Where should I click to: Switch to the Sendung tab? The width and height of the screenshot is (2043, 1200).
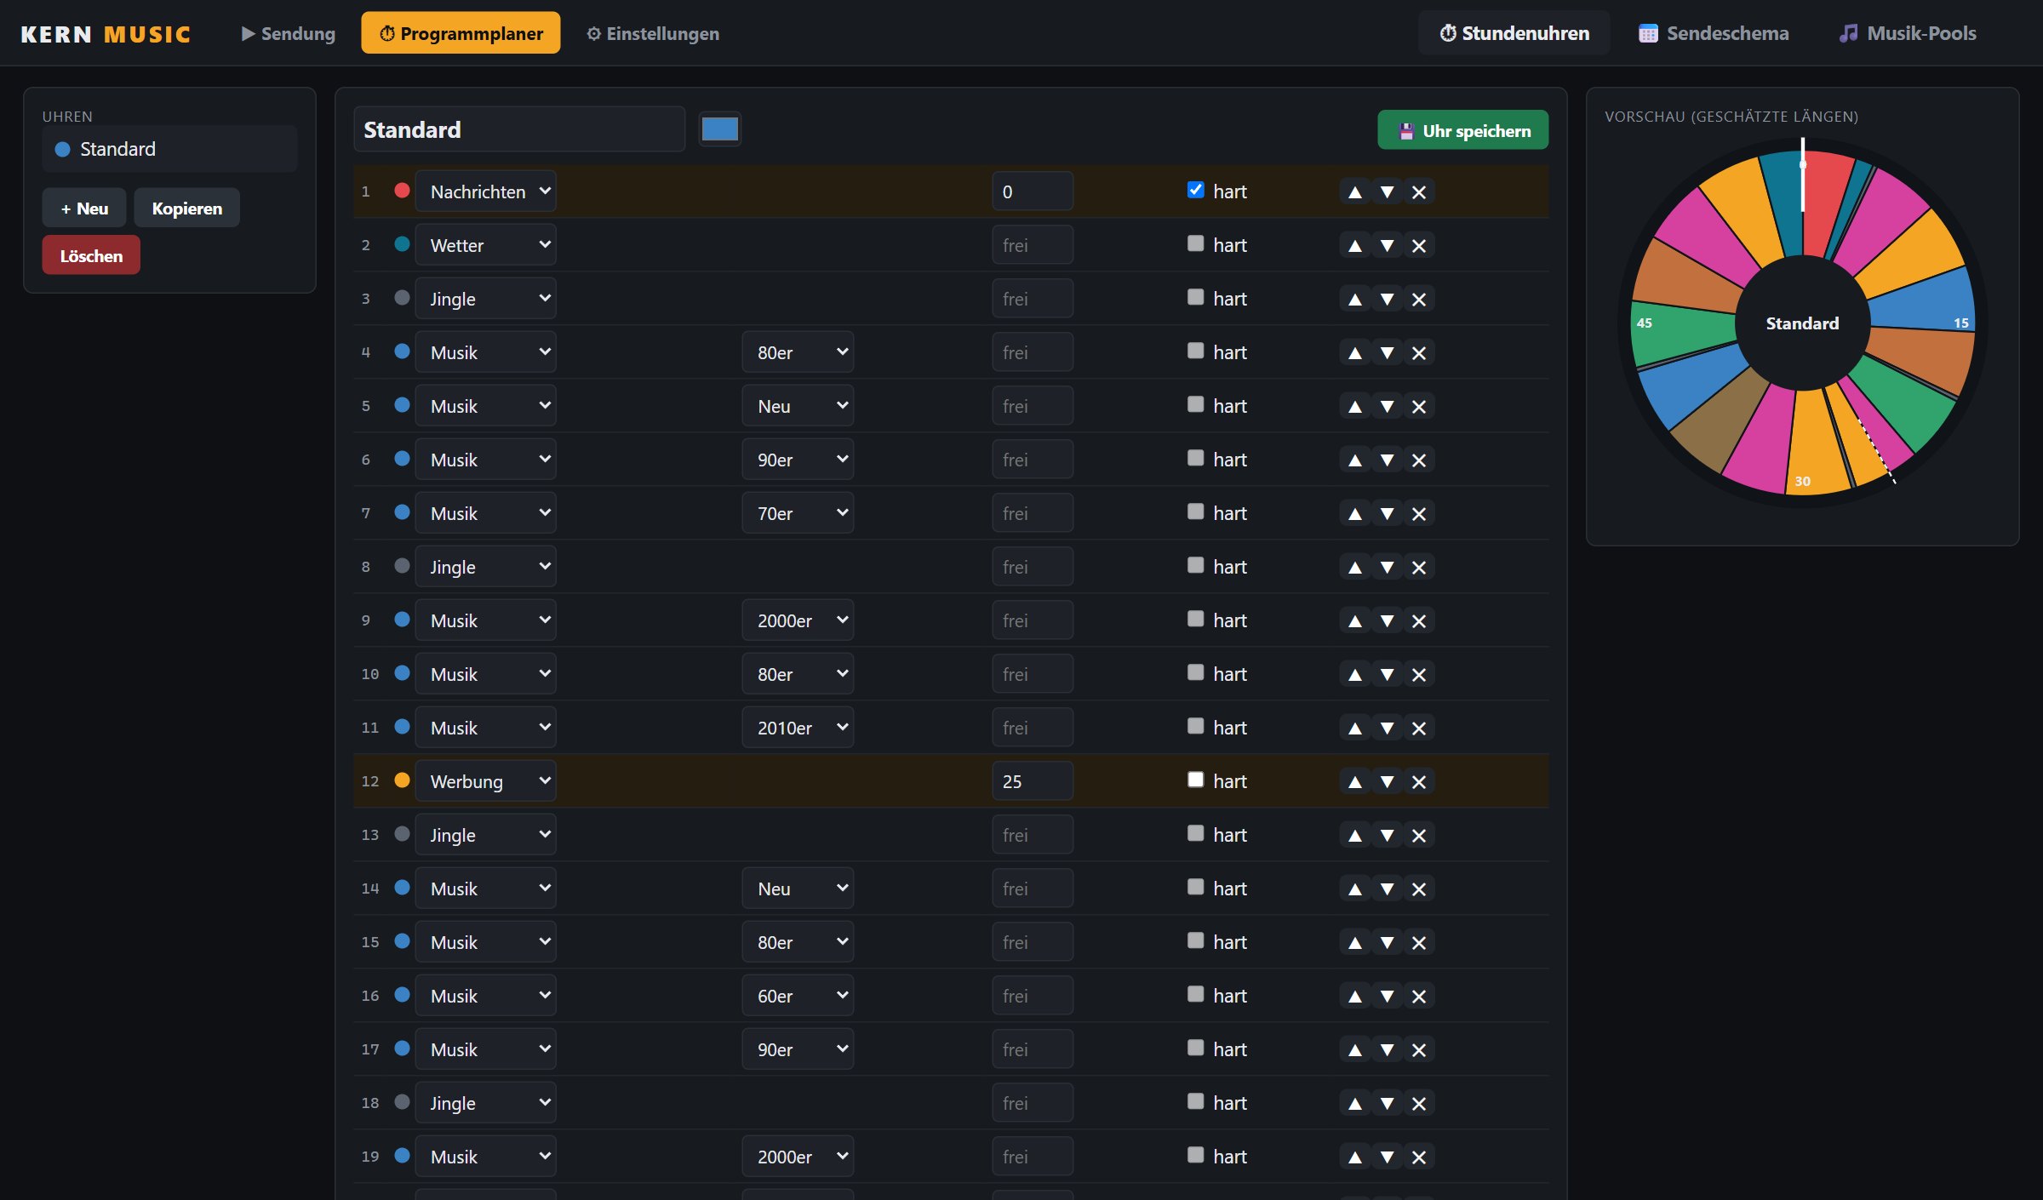point(288,33)
